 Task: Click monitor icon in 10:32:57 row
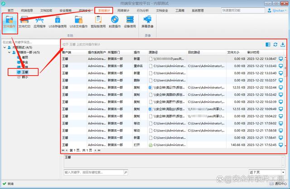[x=281, y=80]
